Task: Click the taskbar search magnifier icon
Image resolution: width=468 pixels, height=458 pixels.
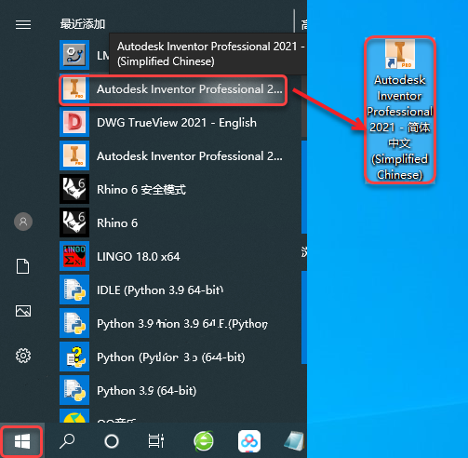Action: coord(67,441)
